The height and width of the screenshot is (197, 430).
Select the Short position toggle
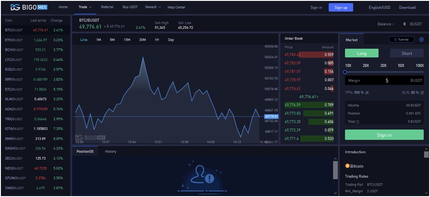coord(406,53)
